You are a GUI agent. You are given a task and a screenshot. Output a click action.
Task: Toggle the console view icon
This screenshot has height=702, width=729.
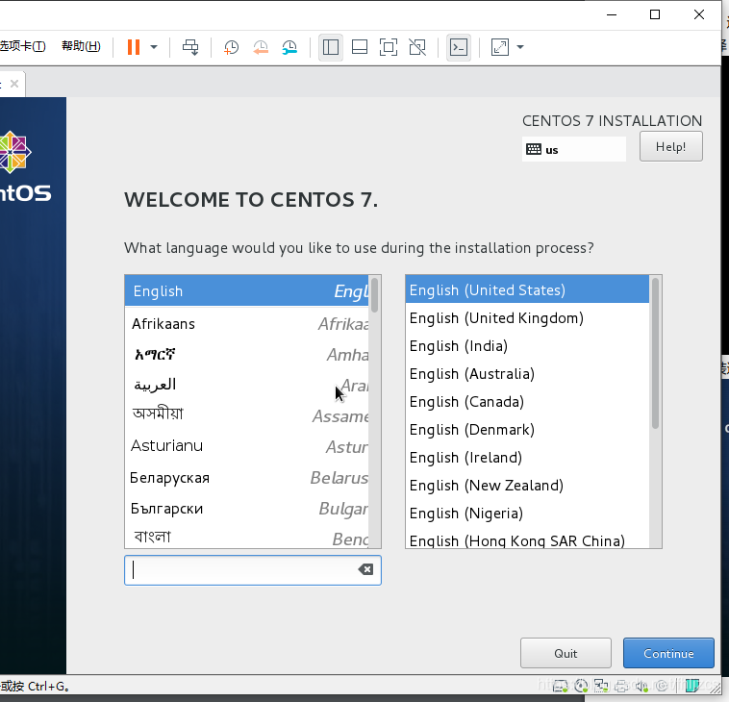(459, 47)
